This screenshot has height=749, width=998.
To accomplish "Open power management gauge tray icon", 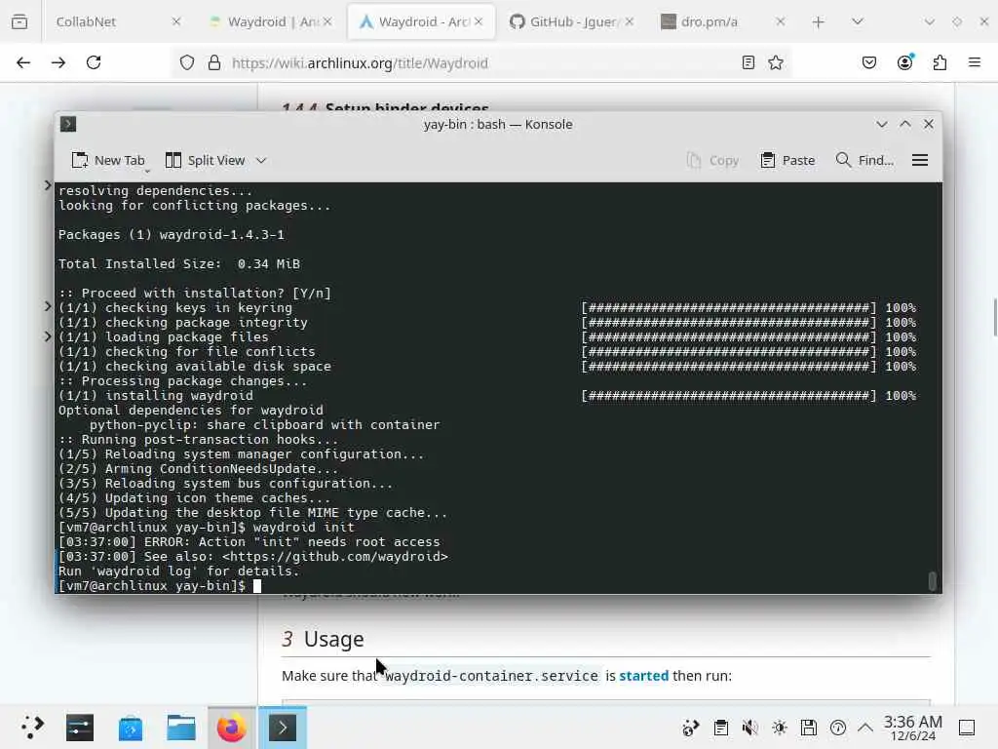I will (x=837, y=728).
